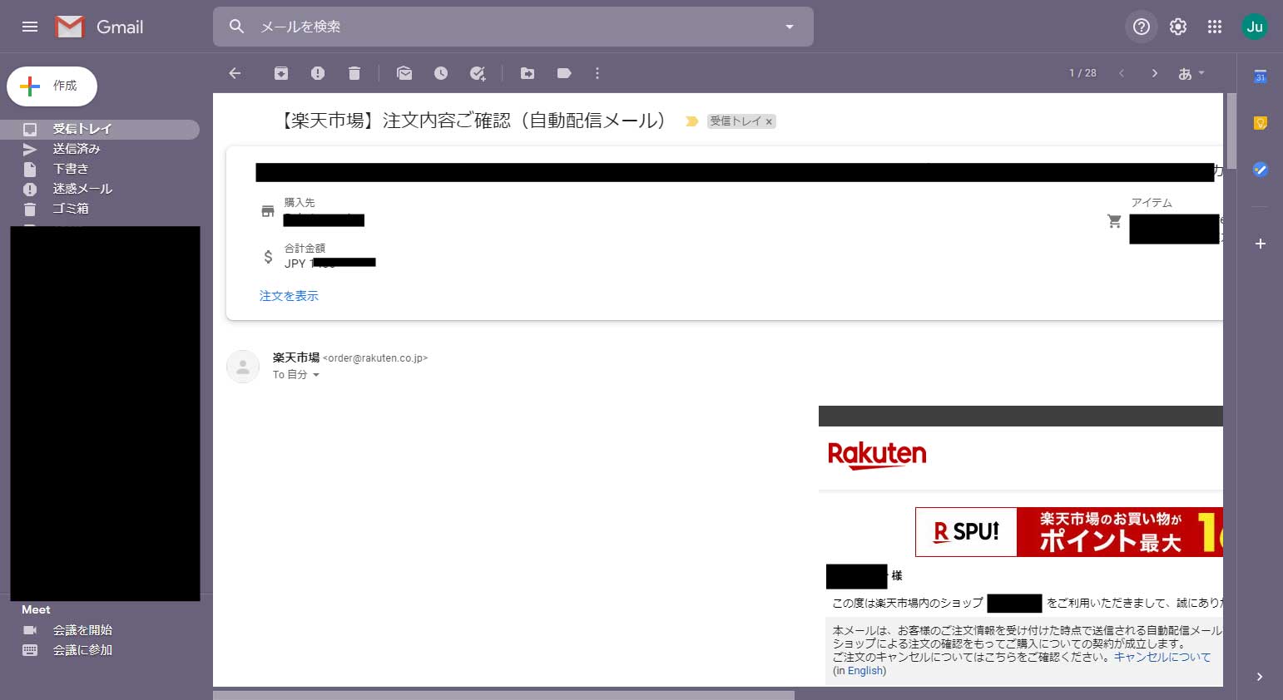Image resolution: width=1283 pixels, height=700 pixels.
Task: Click the 楽天市場 sender name
Action: [x=296, y=357]
